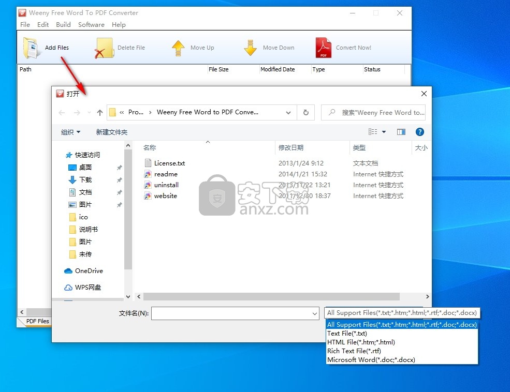Expand the view options dropdown arrow
This screenshot has width=510, height=392.
384,132
